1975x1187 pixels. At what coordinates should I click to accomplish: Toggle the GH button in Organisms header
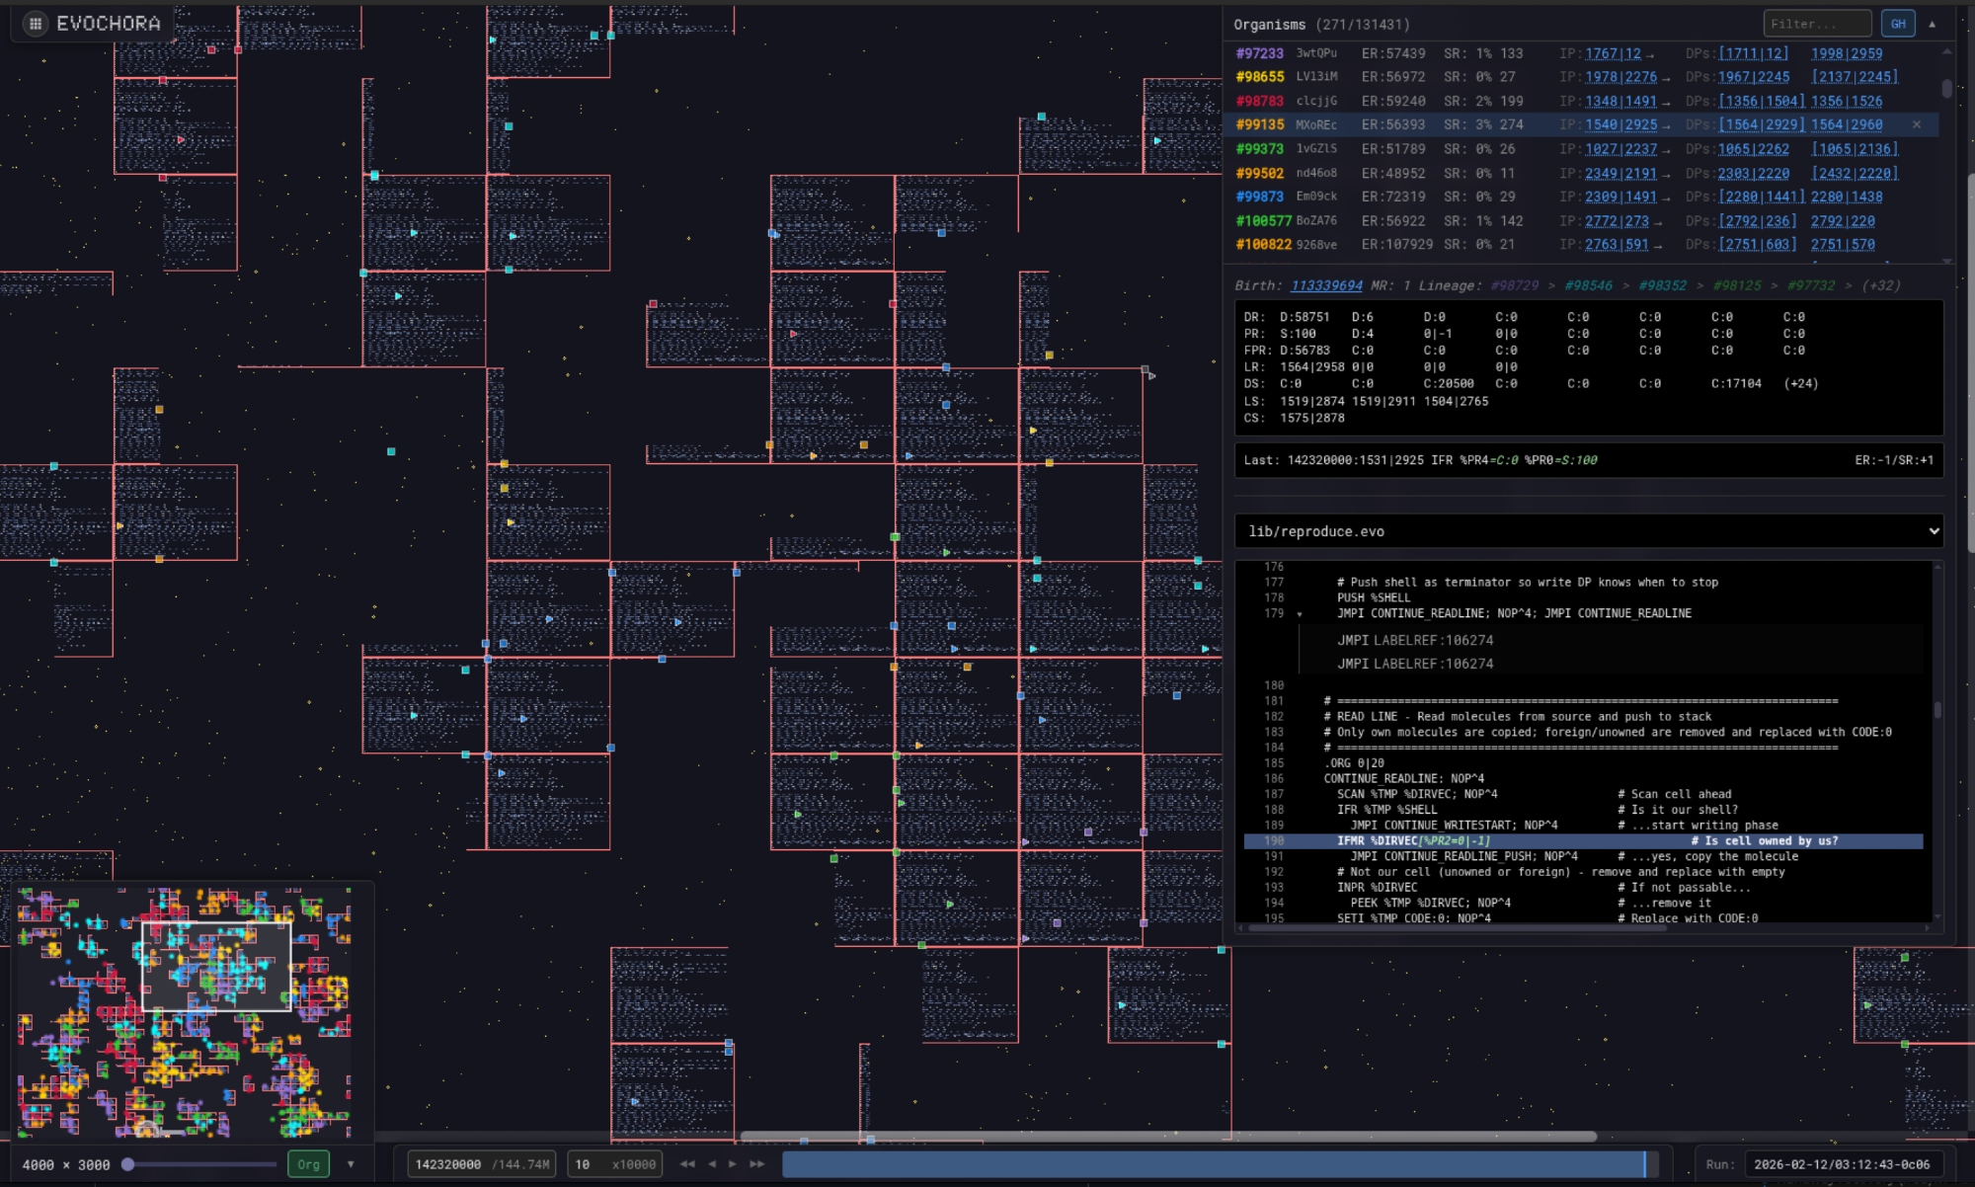1898,24
